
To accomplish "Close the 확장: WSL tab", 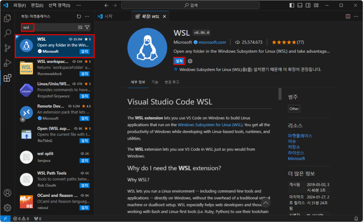I will pos(164,16).
